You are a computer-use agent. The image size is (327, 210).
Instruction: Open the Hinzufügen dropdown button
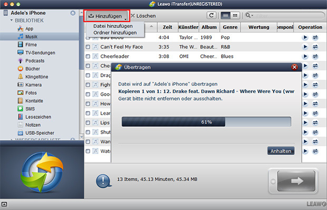(x=107, y=16)
